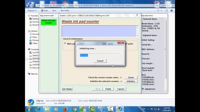
Task: Open the File Explorer taskbar icon
Action: [47, 109]
